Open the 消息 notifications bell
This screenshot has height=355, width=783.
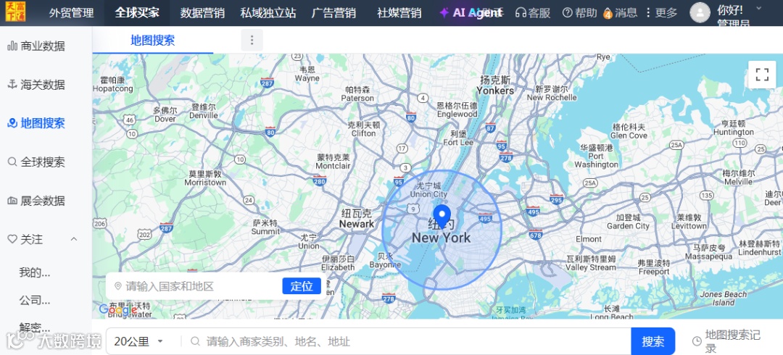pos(620,13)
